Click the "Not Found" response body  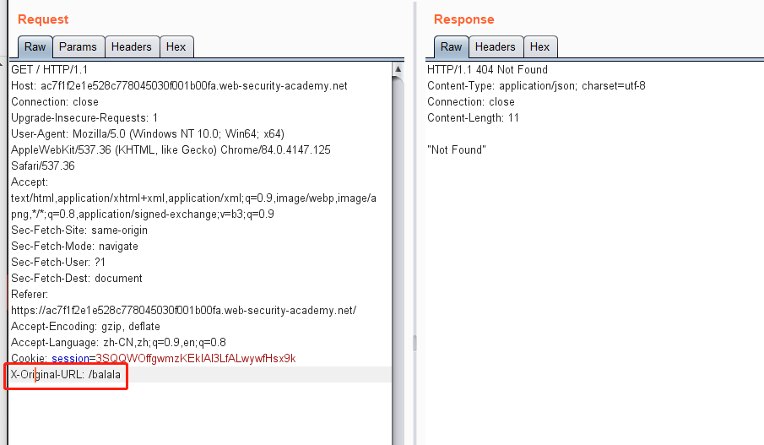coord(457,150)
